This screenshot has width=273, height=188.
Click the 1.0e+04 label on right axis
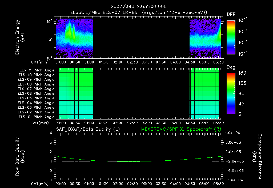pyautogui.click(x=232, y=133)
